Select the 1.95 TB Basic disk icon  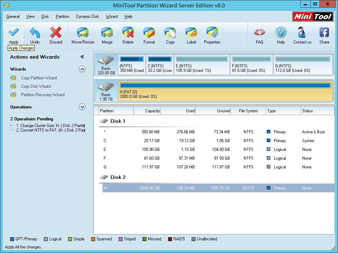(106, 87)
